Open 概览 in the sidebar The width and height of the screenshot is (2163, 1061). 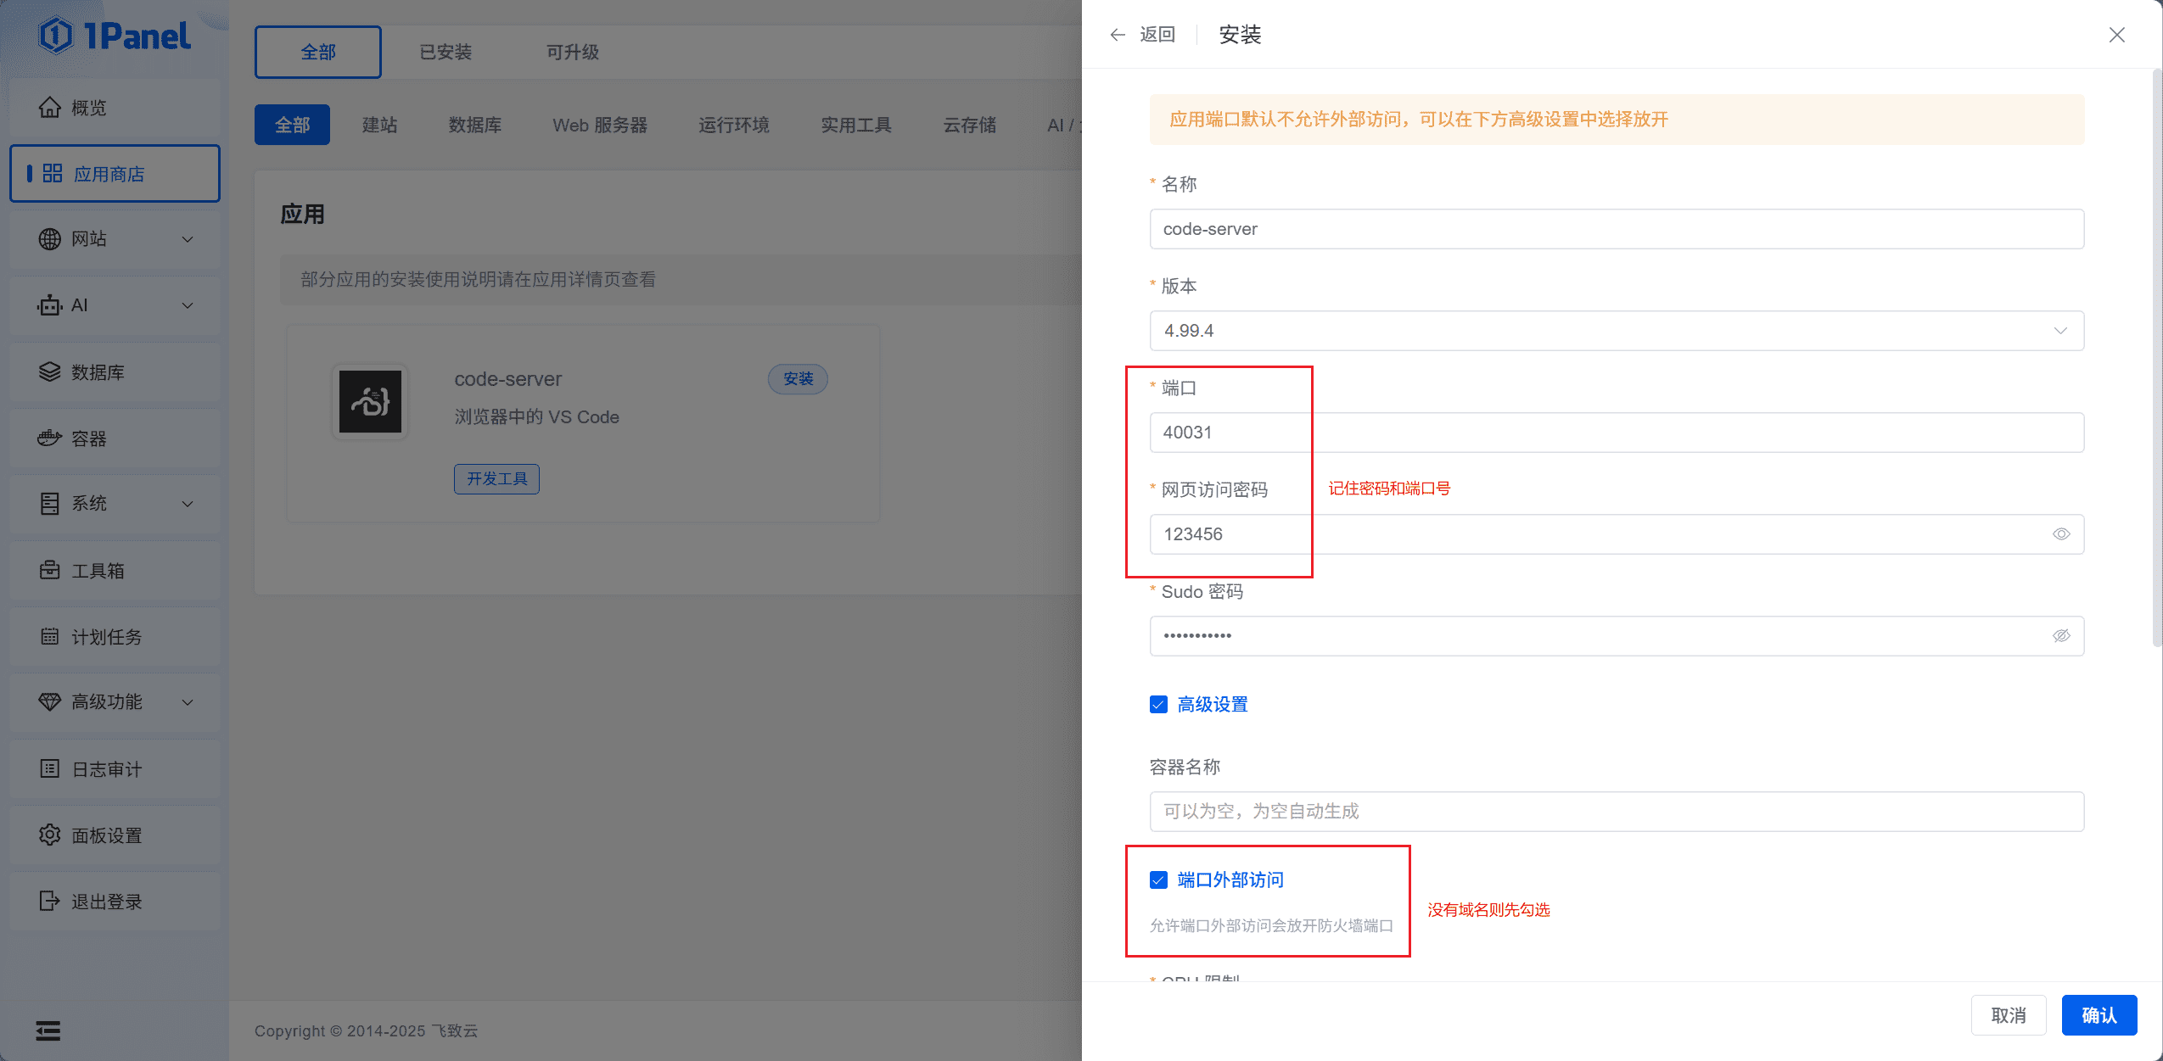[115, 108]
